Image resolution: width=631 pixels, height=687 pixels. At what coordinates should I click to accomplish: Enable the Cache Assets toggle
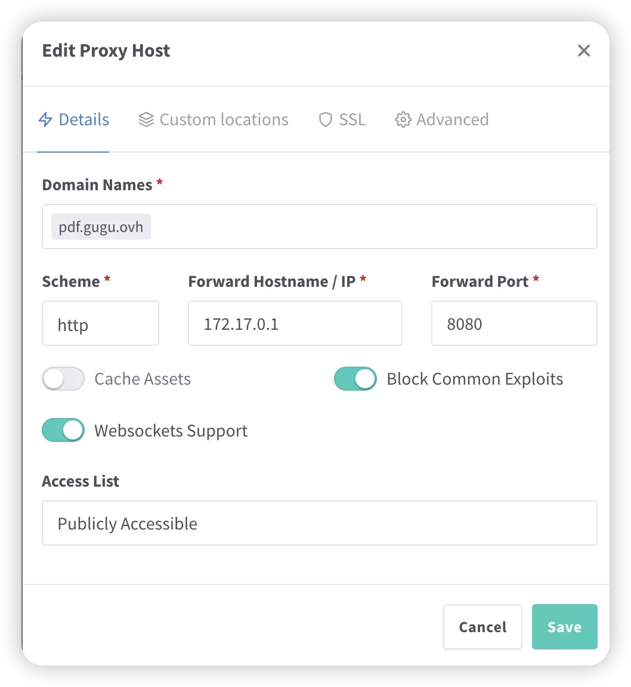pyautogui.click(x=63, y=379)
